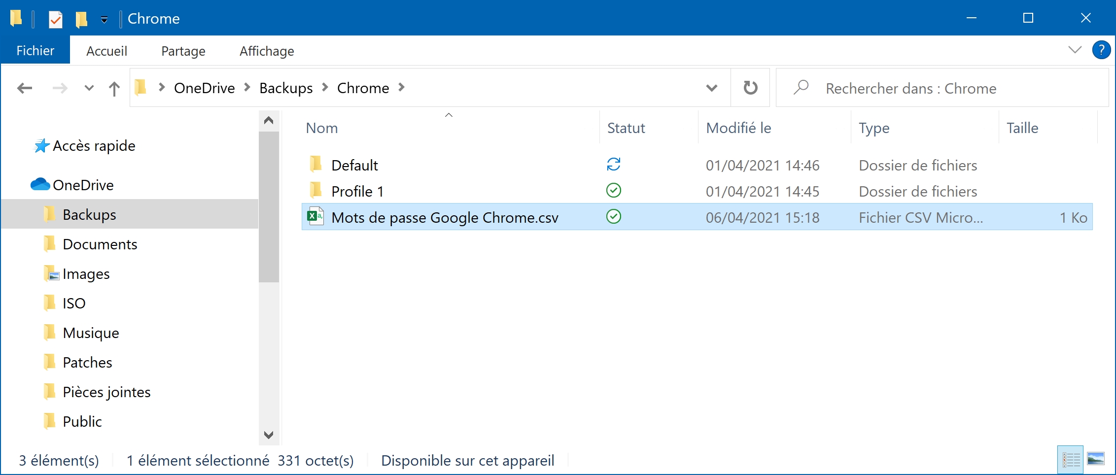Select the Musique folder in the navigation tree
This screenshot has height=475, width=1116.
[x=91, y=333]
